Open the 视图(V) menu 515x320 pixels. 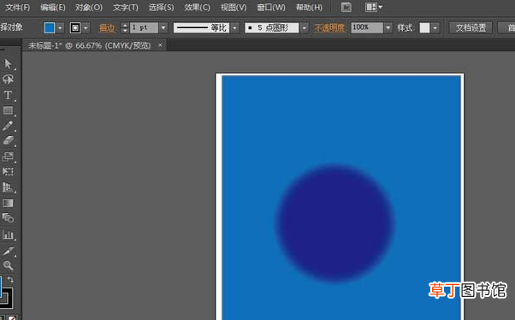coord(234,7)
